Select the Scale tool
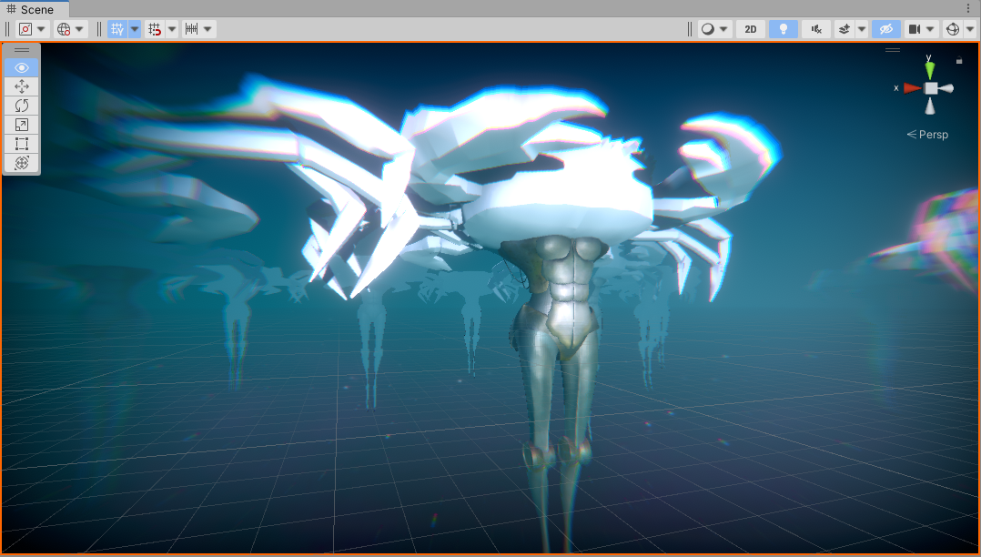Screen dimensions: 981x557 tap(22, 125)
